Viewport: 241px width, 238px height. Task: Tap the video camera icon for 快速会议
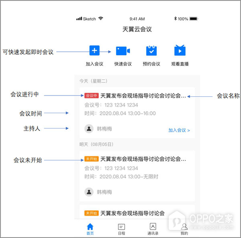point(123,51)
